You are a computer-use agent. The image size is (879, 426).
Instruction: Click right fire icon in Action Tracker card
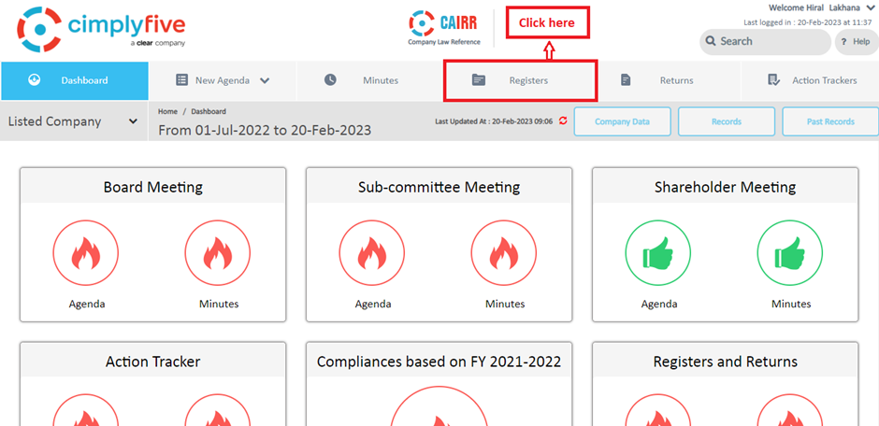[218, 410]
